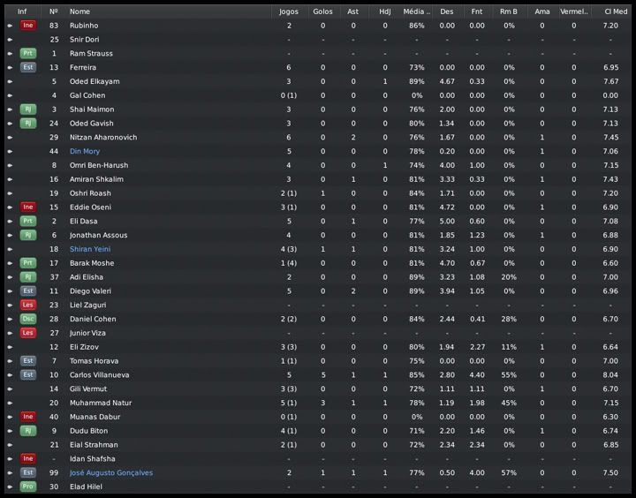Click the Jogos column header
This screenshot has height=498, width=636.
tap(288, 11)
